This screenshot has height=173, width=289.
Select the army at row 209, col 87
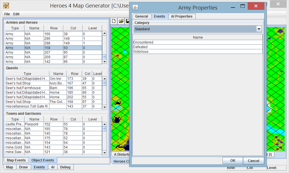click(x=54, y=57)
